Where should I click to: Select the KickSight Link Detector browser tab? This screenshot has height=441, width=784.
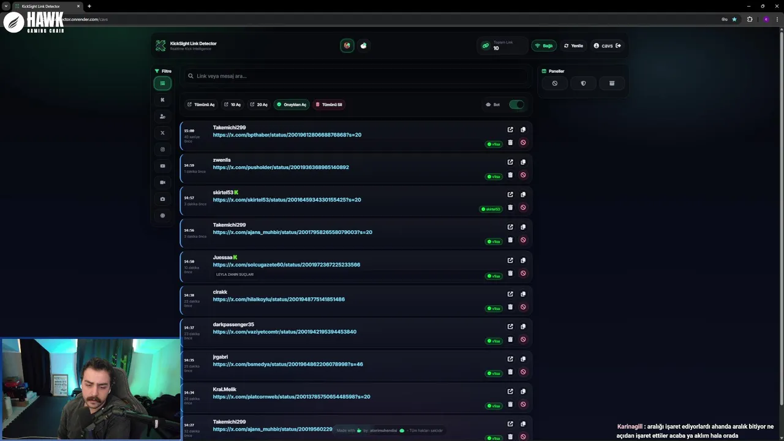pyautogui.click(x=48, y=6)
